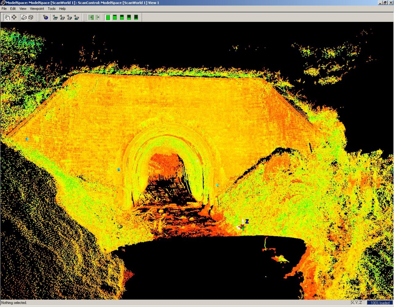Click the globe icon in toolbar
The height and width of the screenshot is (307, 394).
[46, 17]
